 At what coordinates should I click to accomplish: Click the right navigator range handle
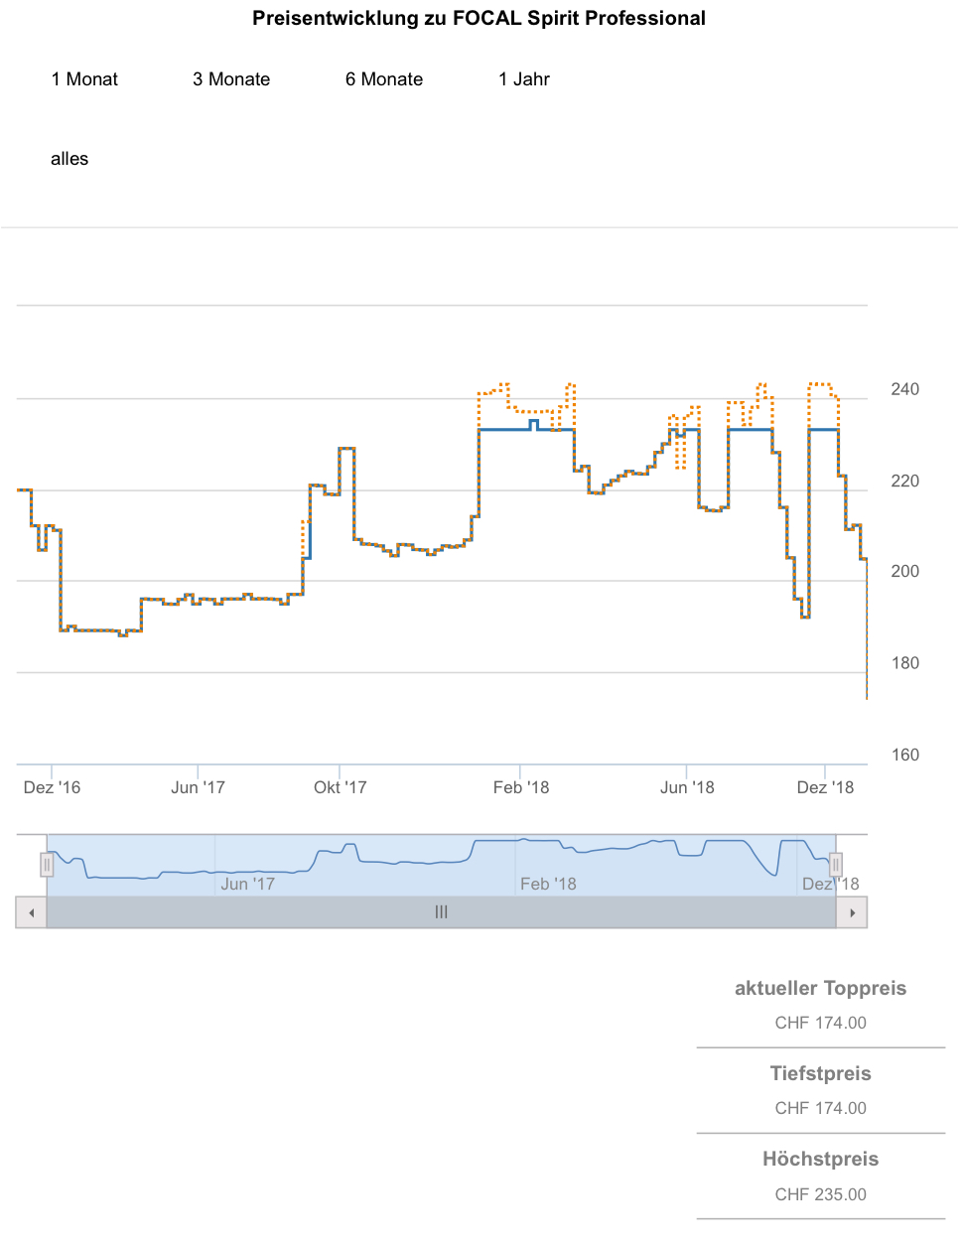tap(836, 865)
